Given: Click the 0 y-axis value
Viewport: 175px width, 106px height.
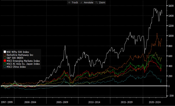Looking at the screenshot, I should point(169,86).
